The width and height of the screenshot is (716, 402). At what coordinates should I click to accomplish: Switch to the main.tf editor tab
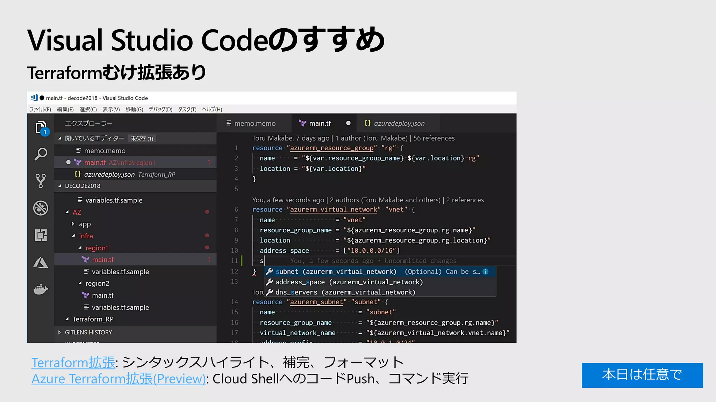[x=324, y=123]
